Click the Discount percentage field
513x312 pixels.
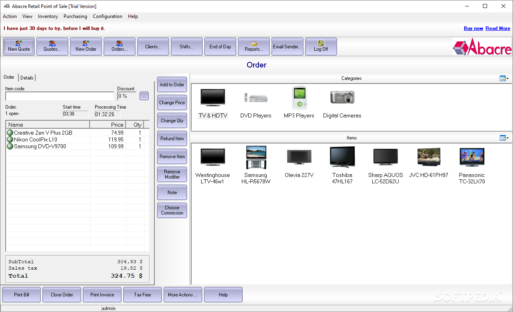[x=127, y=96]
